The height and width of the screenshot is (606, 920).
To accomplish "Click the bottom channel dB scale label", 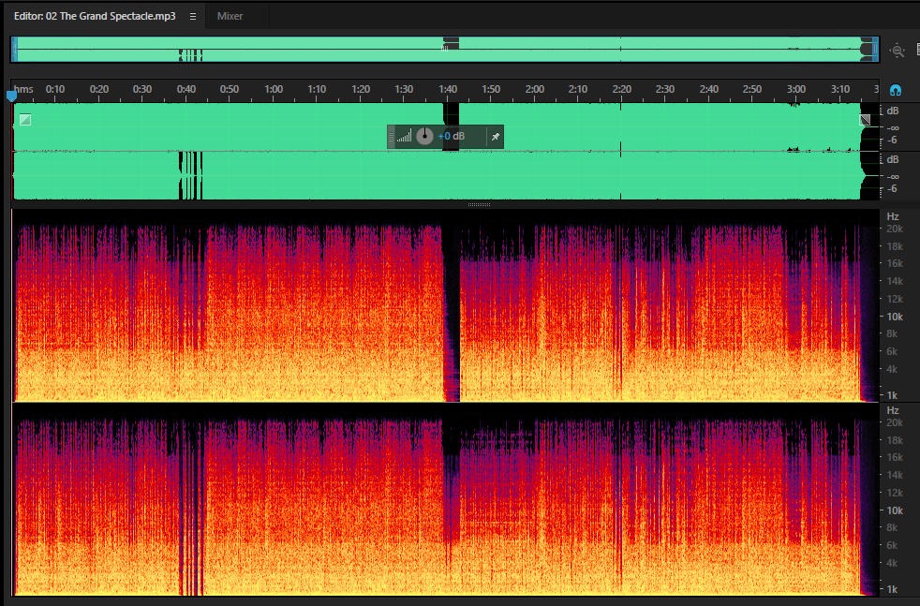I will pos(893,159).
